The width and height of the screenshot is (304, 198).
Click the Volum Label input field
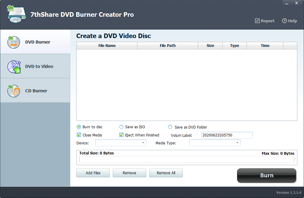(x=227, y=135)
